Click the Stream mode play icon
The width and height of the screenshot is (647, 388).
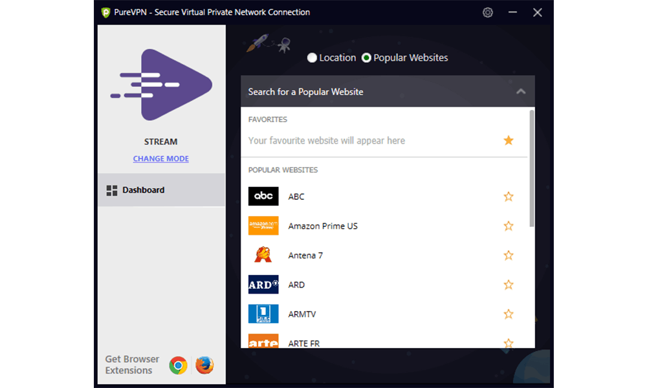pos(161,85)
